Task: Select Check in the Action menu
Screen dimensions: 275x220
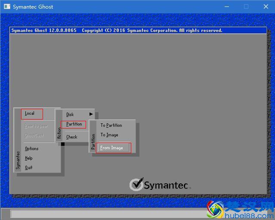Action: pyautogui.click(x=72, y=137)
